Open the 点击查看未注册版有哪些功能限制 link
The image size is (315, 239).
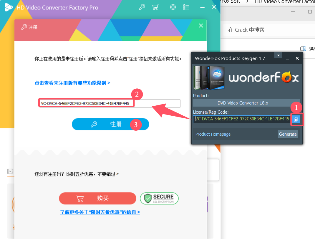pyautogui.click(x=72, y=83)
